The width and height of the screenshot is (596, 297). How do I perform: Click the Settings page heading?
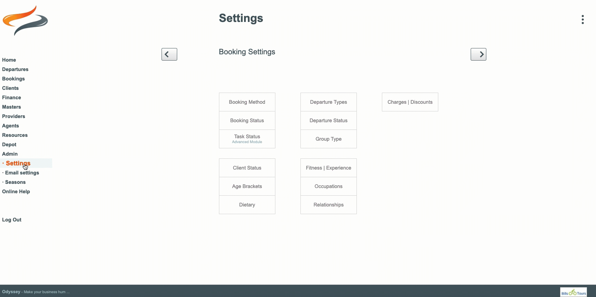[241, 18]
